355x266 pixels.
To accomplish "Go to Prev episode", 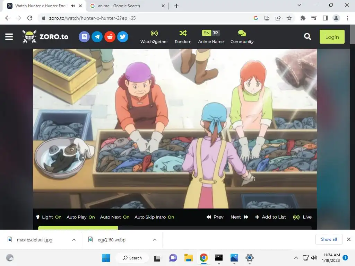I will tap(215, 217).
